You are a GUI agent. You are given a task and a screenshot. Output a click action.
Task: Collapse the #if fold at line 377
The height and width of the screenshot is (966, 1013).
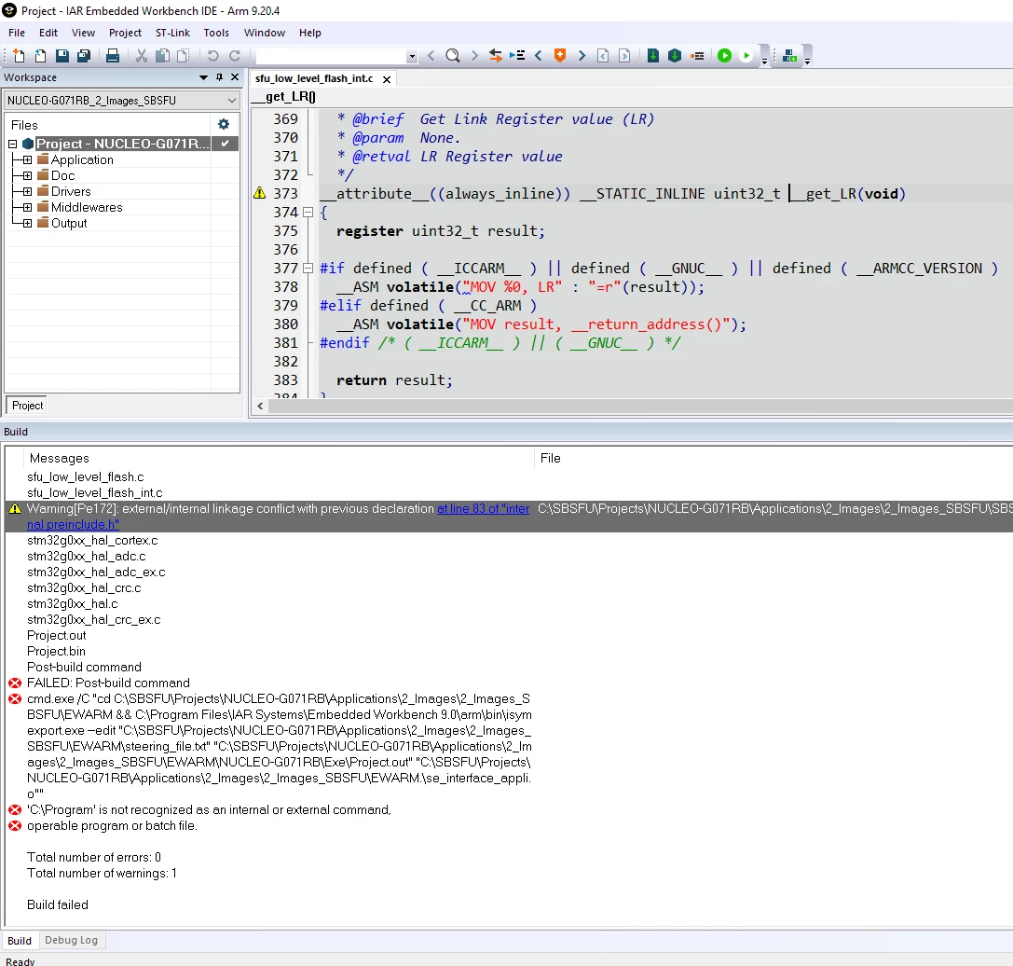pos(308,268)
